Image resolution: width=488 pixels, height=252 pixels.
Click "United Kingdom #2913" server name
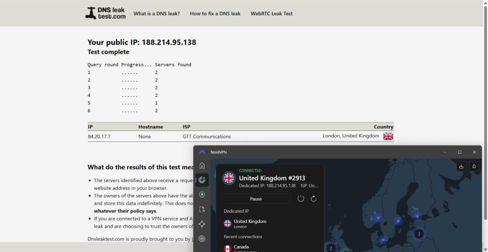(272, 178)
